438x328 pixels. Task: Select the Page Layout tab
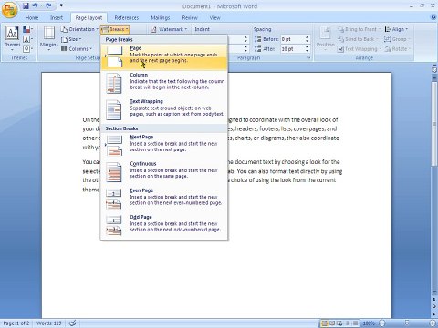pos(89,18)
